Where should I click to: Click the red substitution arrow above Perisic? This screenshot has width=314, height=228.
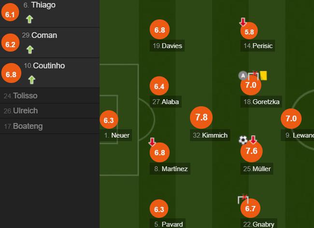coord(243,22)
